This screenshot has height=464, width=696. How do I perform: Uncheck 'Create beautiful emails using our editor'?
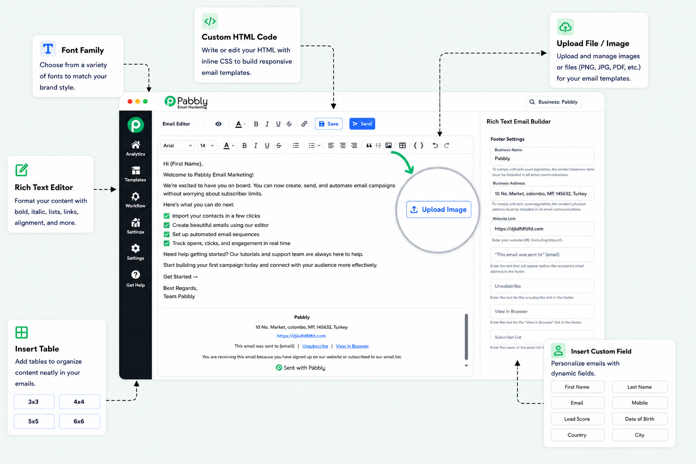pyautogui.click(x=166, y=225)
